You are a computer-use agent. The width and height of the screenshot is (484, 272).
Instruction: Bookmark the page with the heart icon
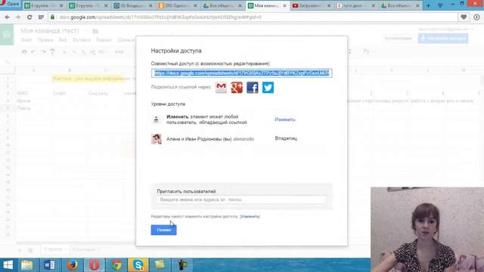(464, 17)
